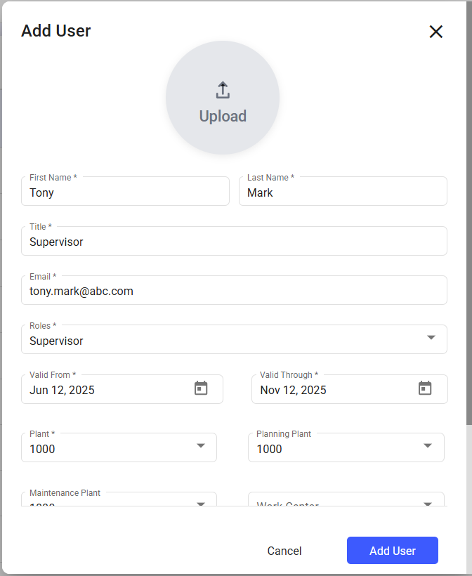Expand the Planning Plant dropdown
472x576 pixels.
428,446
